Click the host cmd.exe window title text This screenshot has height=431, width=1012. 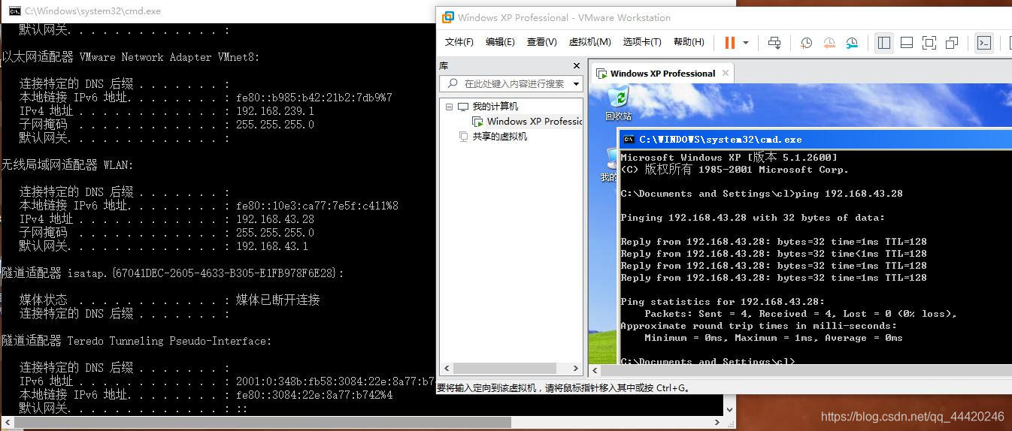click(x=92, y=11)
